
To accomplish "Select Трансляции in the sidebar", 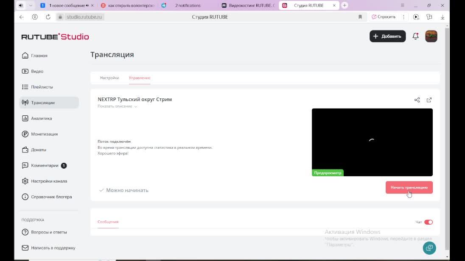I will click(x=49, y=103).
